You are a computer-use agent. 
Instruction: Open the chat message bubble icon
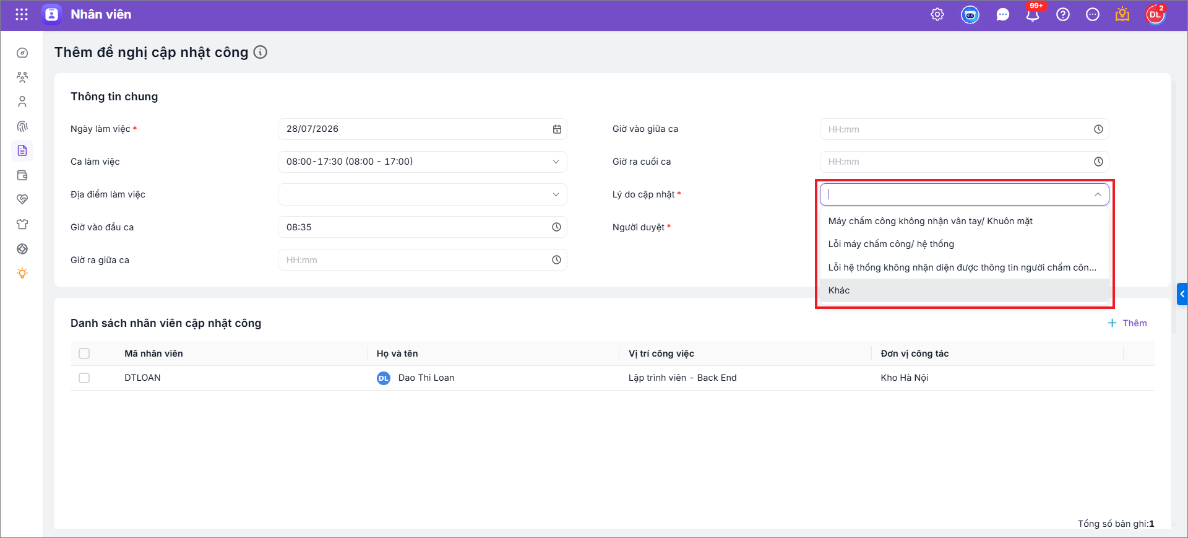pyautogui.click(x=1002, y=15)
